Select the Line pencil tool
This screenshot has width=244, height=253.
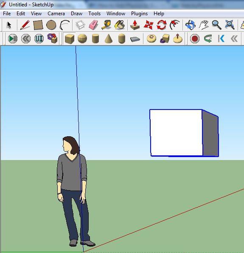[25, 25]
